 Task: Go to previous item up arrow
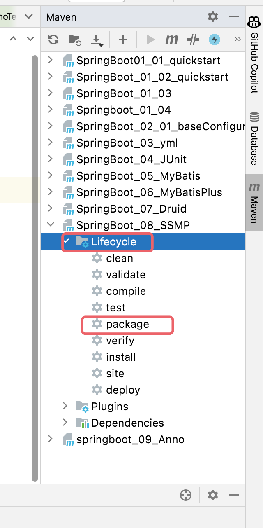[x=13, y=39]
